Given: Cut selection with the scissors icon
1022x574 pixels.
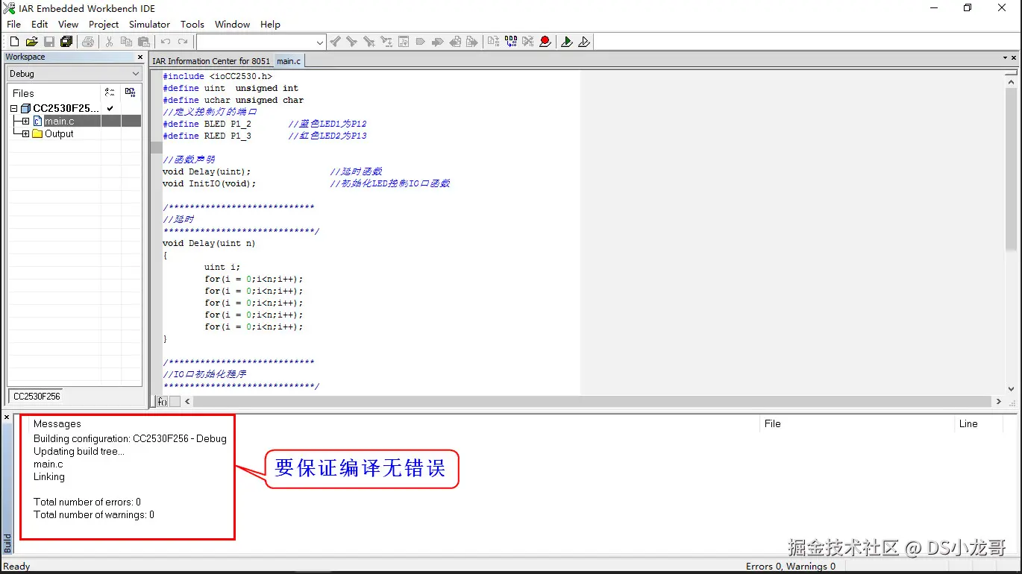Looking at the screenshot, I should pos(109,42).
